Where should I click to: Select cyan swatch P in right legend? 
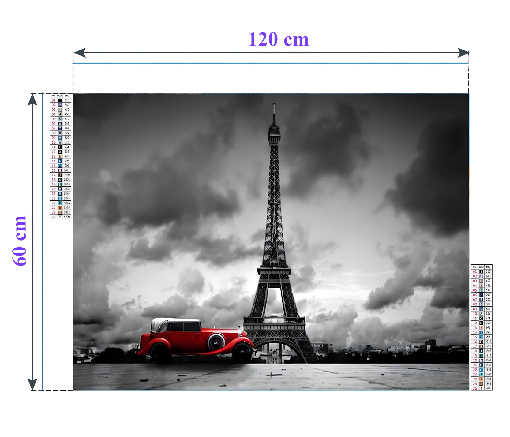pyautogui.click(x=481, y=374)
